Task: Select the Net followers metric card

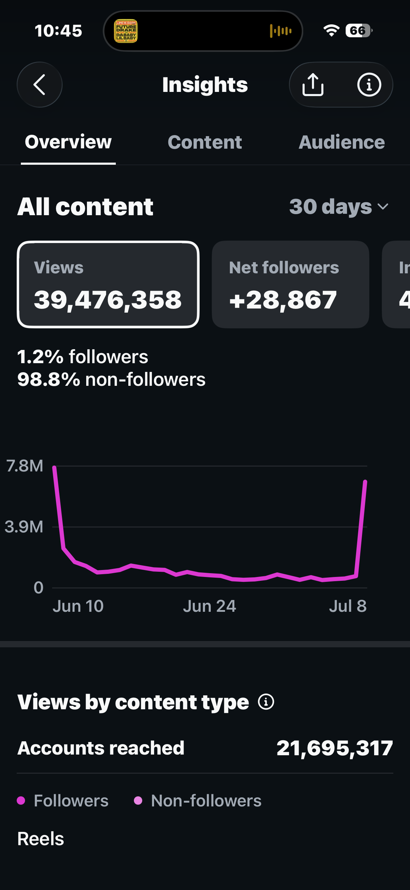Action: click(x=290, y=284)
